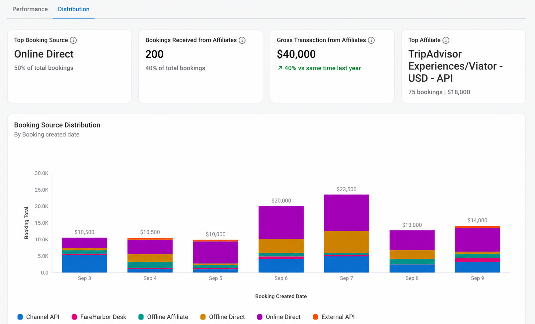
Task: Toggle FareHarbor Desk legend entry
Action: (99, 317)
